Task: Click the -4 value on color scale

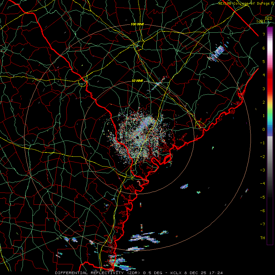Action: (x=262, y=184)
